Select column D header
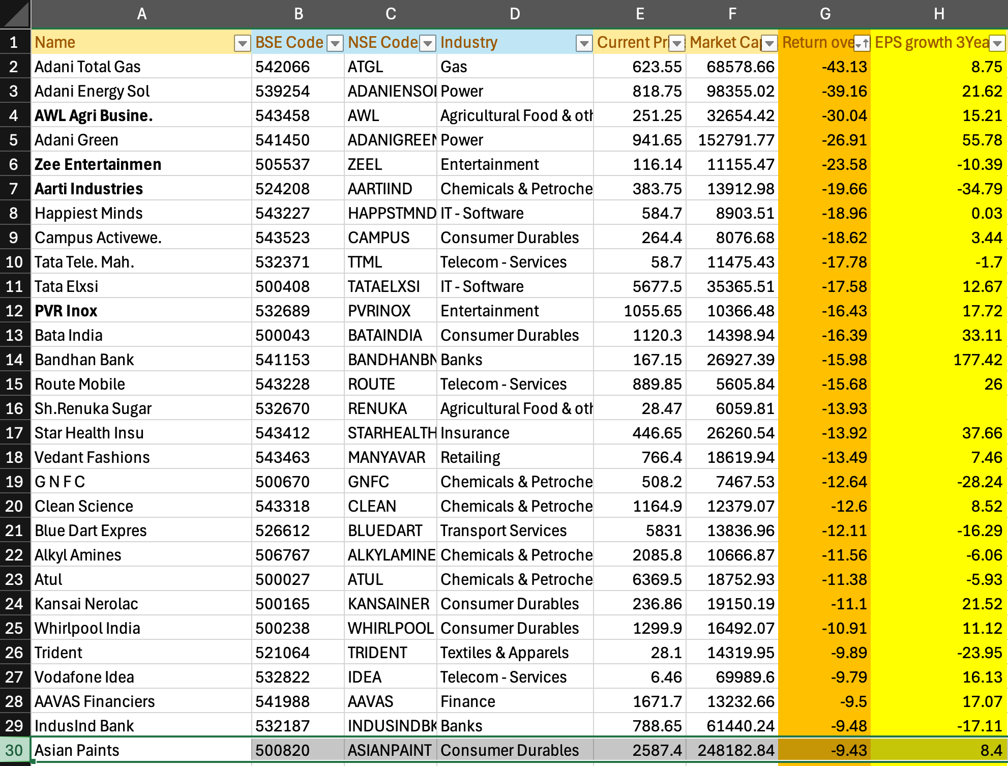The height and width of the screenshot is (766, 1008). 515,14
